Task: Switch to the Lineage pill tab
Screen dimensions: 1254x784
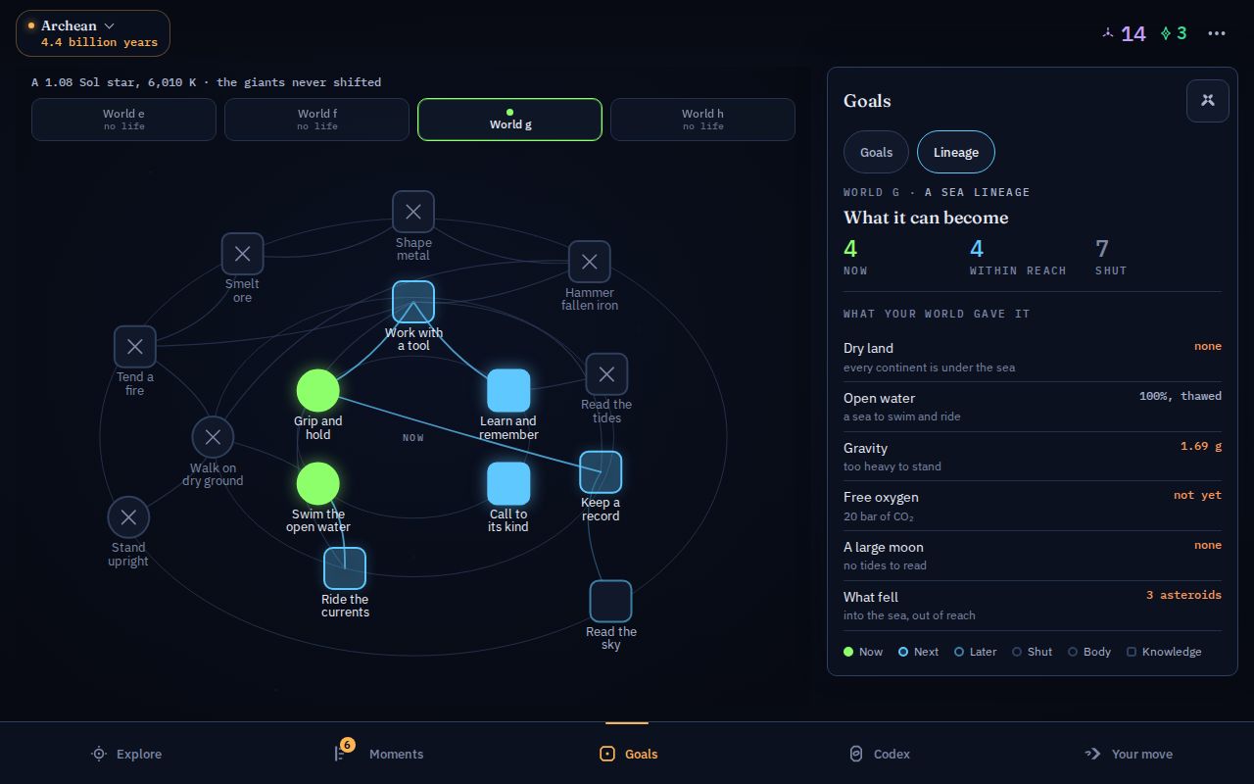Action: [x=956, y=152]
